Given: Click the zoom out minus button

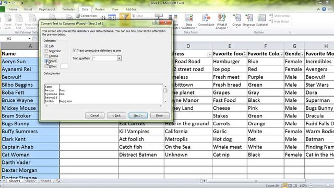Looking at the screenshot, I should pos(311,186).
